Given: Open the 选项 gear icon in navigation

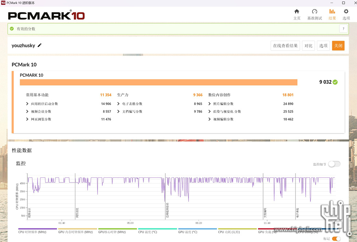Looking at the screenshot, I should coord(346,11).
